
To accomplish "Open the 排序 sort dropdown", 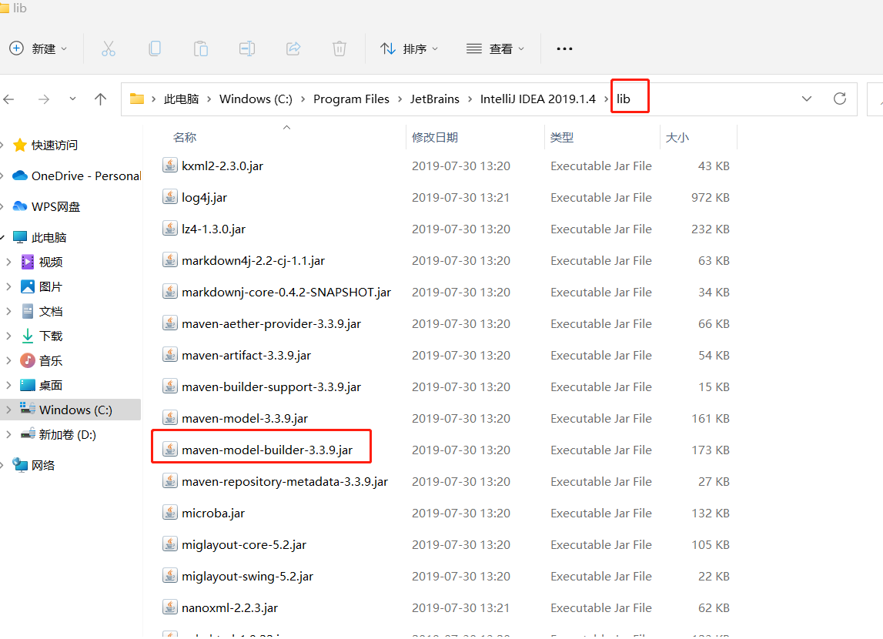I will (x=410, y=48).
